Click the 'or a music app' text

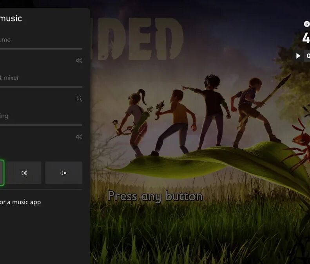tap(20, 203)
